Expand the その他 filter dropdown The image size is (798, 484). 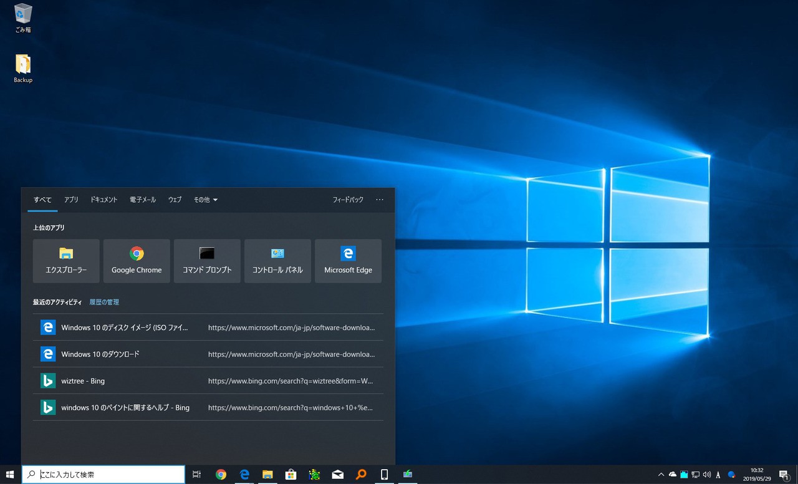pos(205,200)
